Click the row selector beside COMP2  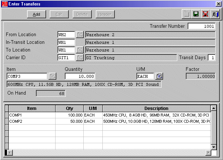coord(7,121)
